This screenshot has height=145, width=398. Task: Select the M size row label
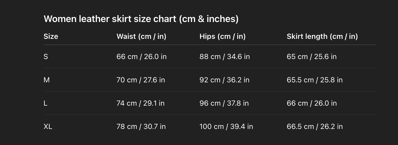47,80
